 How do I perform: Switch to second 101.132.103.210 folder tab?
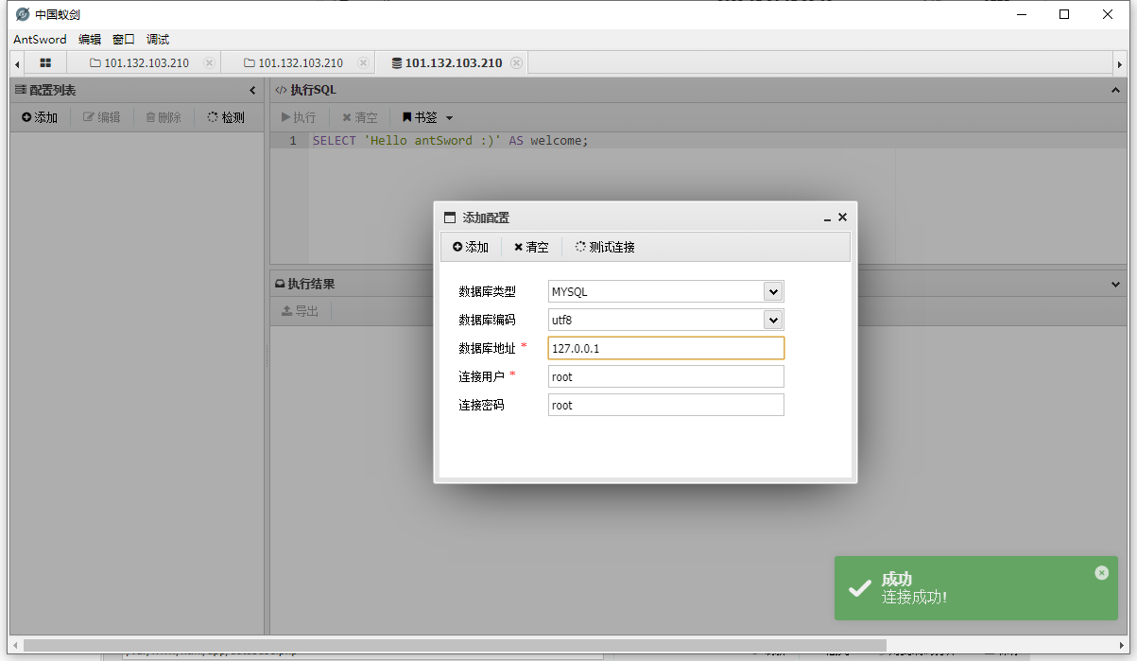pyautogui.click(x=293, y=63)
